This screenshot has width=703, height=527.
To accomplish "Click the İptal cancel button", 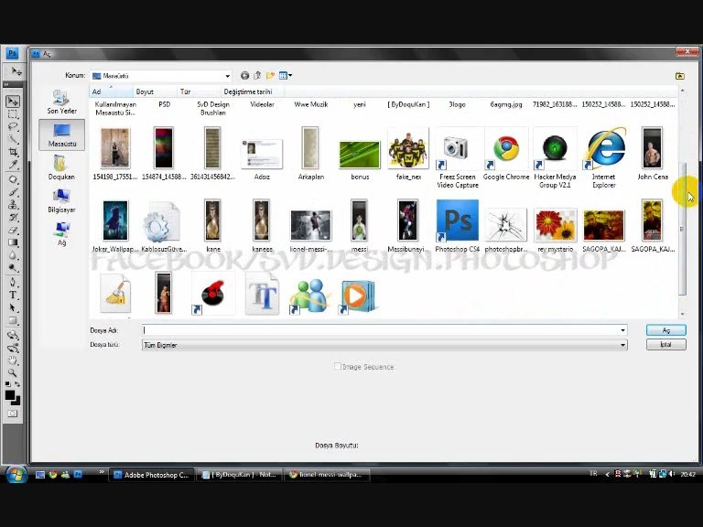I will click(x=665, y=345).
